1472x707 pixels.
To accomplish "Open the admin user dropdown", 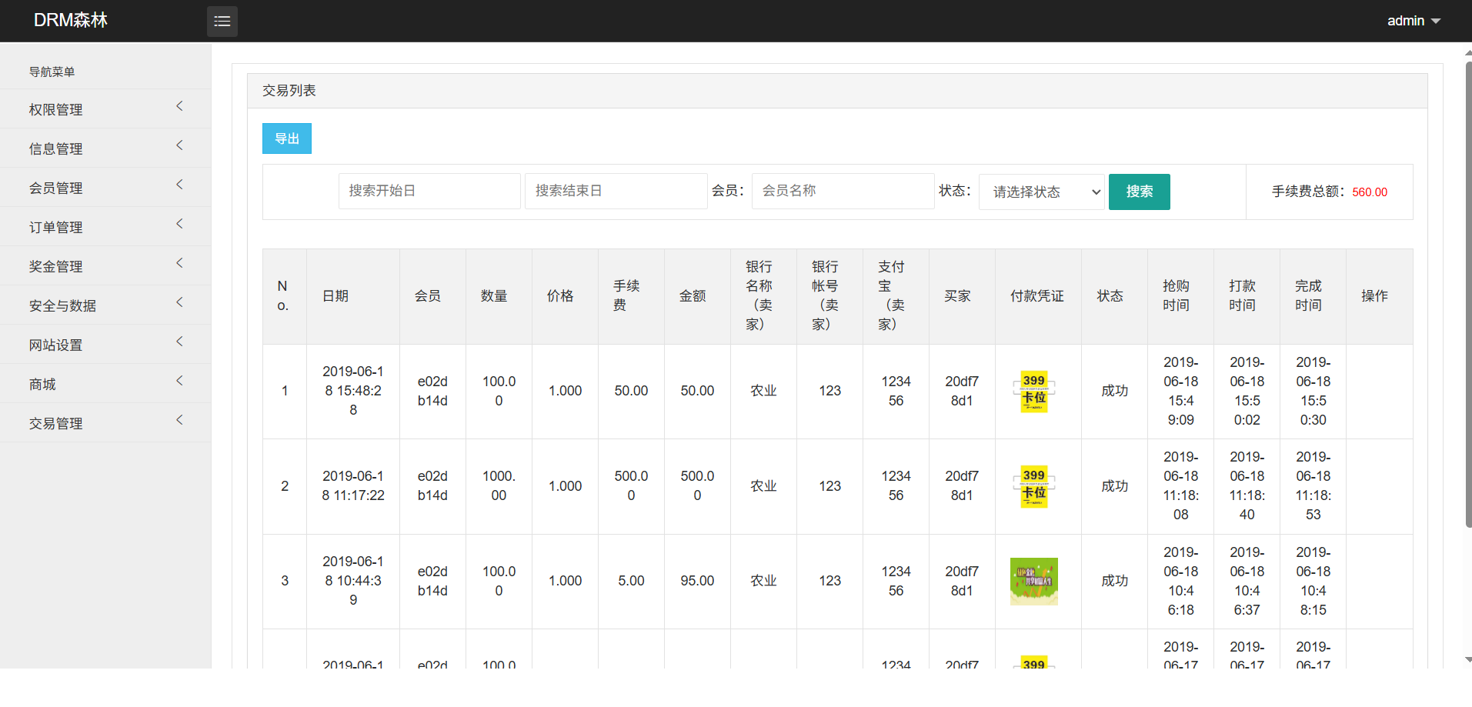I will 1414,21.
